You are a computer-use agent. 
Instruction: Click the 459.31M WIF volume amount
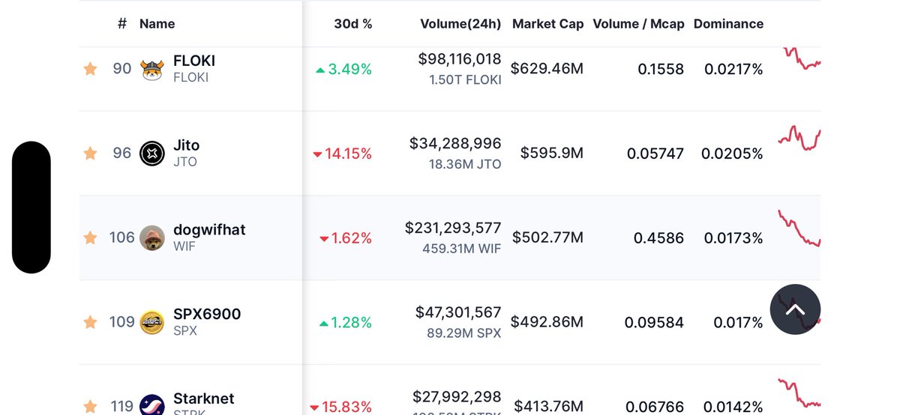click(461, 248)
